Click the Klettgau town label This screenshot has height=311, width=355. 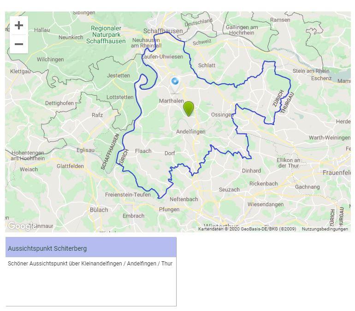(20, 71)
